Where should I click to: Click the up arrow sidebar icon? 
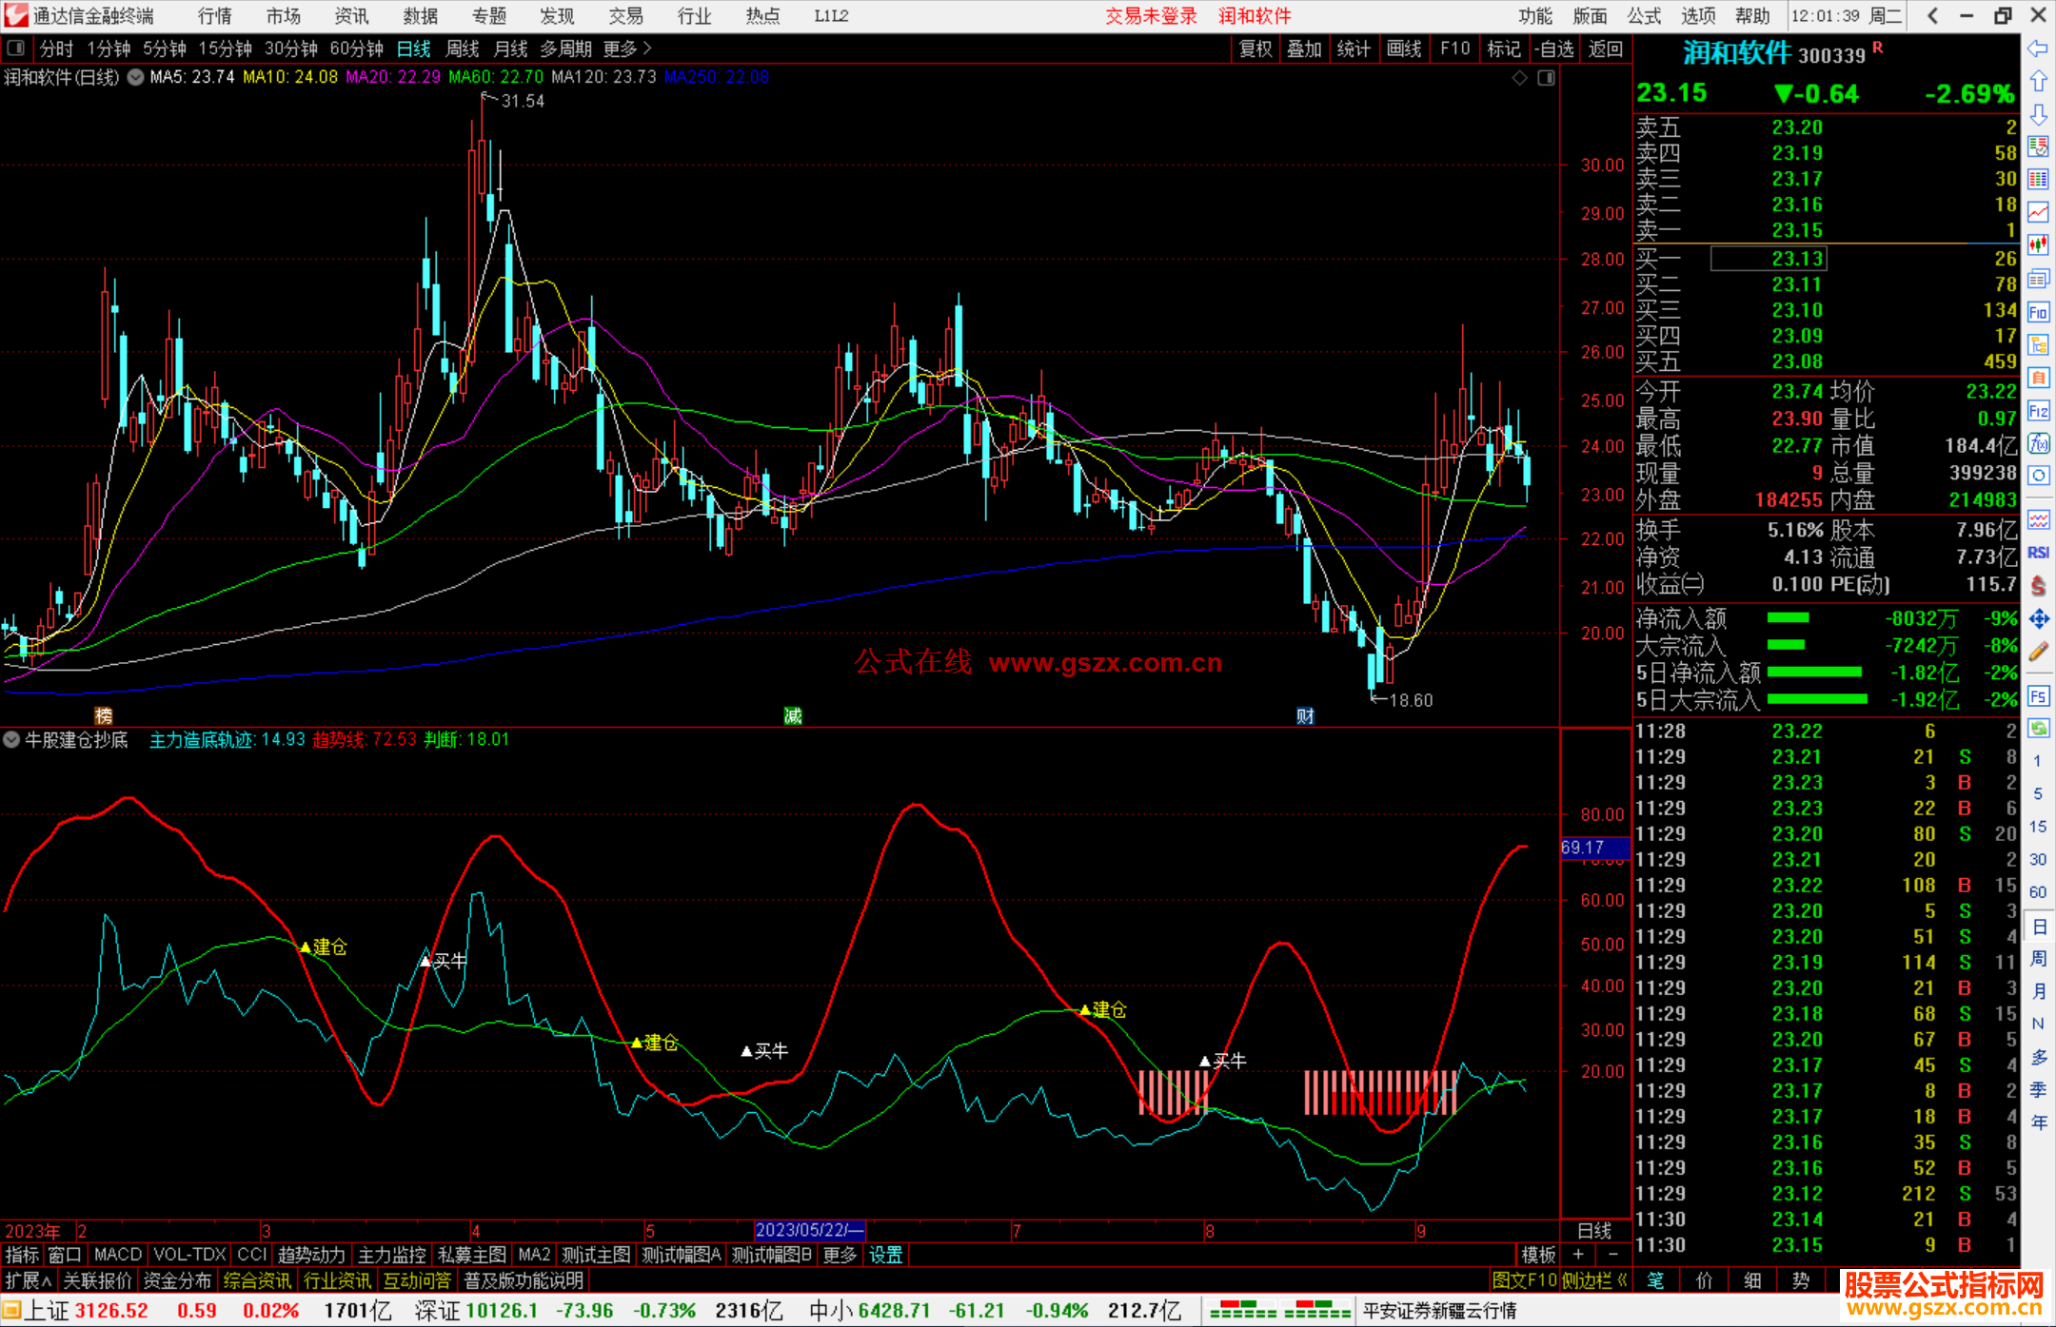[2038, 82]
